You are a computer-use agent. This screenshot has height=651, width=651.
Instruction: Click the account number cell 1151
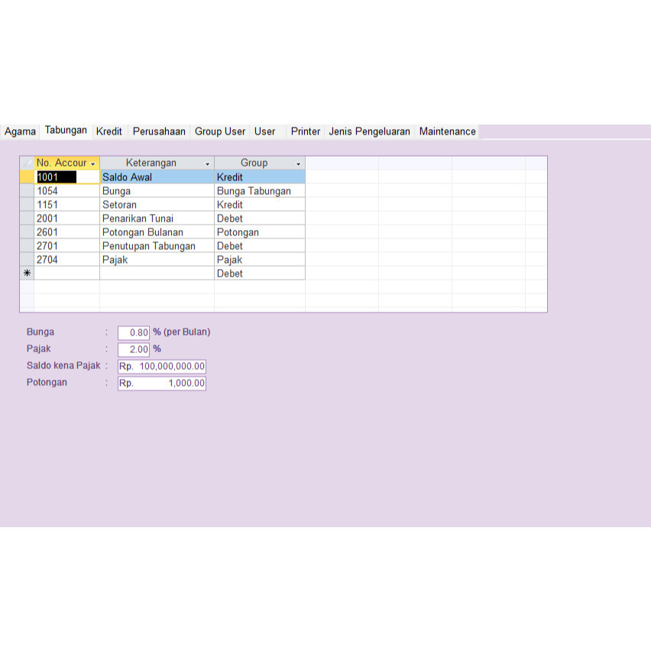tap(67, 205)
